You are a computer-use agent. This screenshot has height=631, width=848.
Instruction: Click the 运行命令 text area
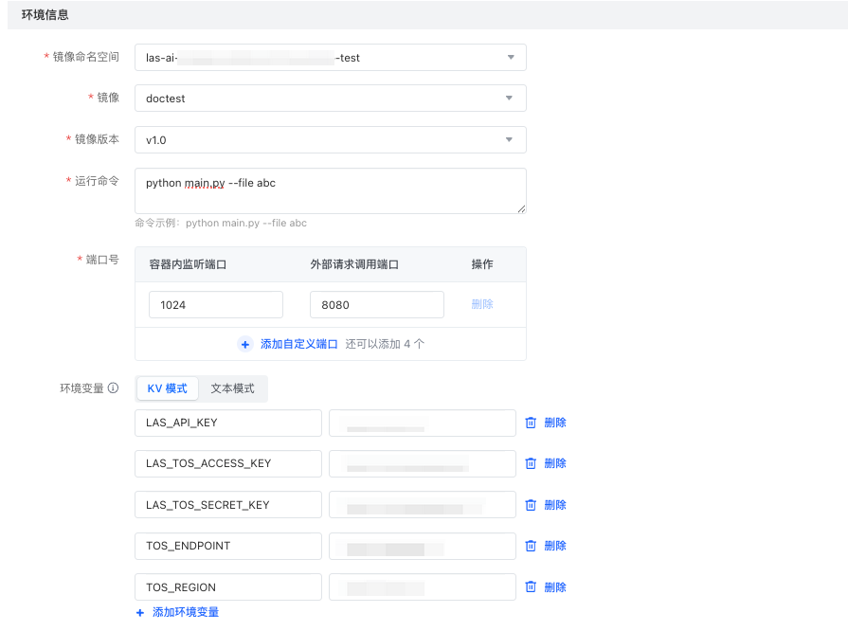pos(330,190)
